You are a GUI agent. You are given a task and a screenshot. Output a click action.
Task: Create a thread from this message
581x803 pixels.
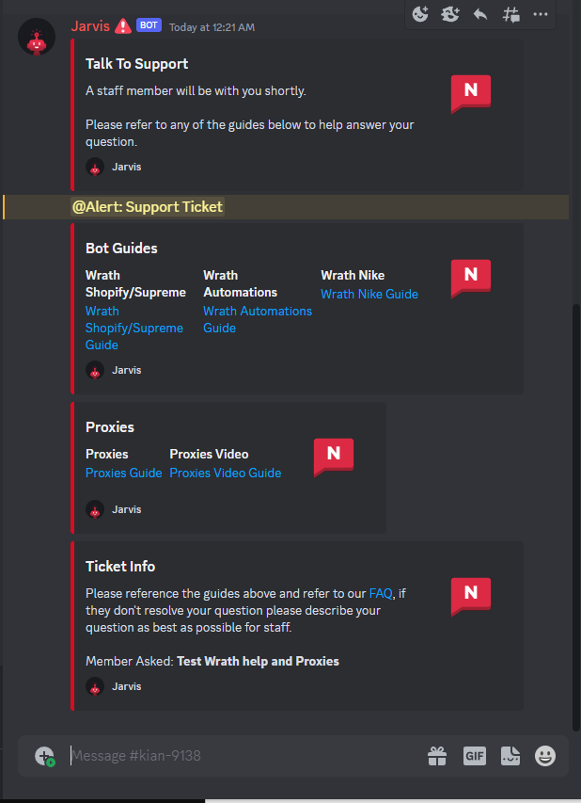click(x=510, y=14)
